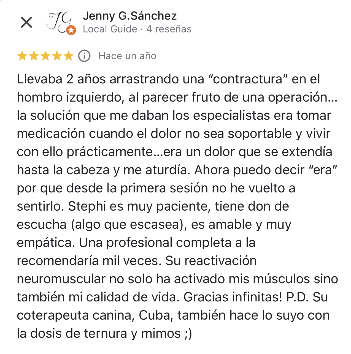Click the "Hace un año" timestamp
Viewport: 351px width, 354px height.
click(128, 56)
